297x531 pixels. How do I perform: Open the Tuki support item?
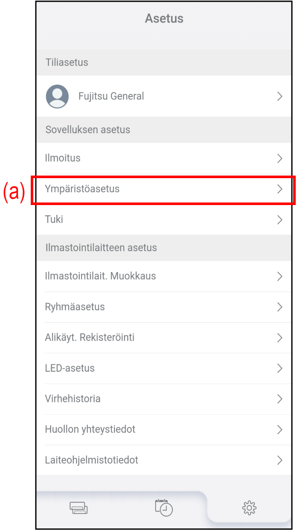(54, 220)
